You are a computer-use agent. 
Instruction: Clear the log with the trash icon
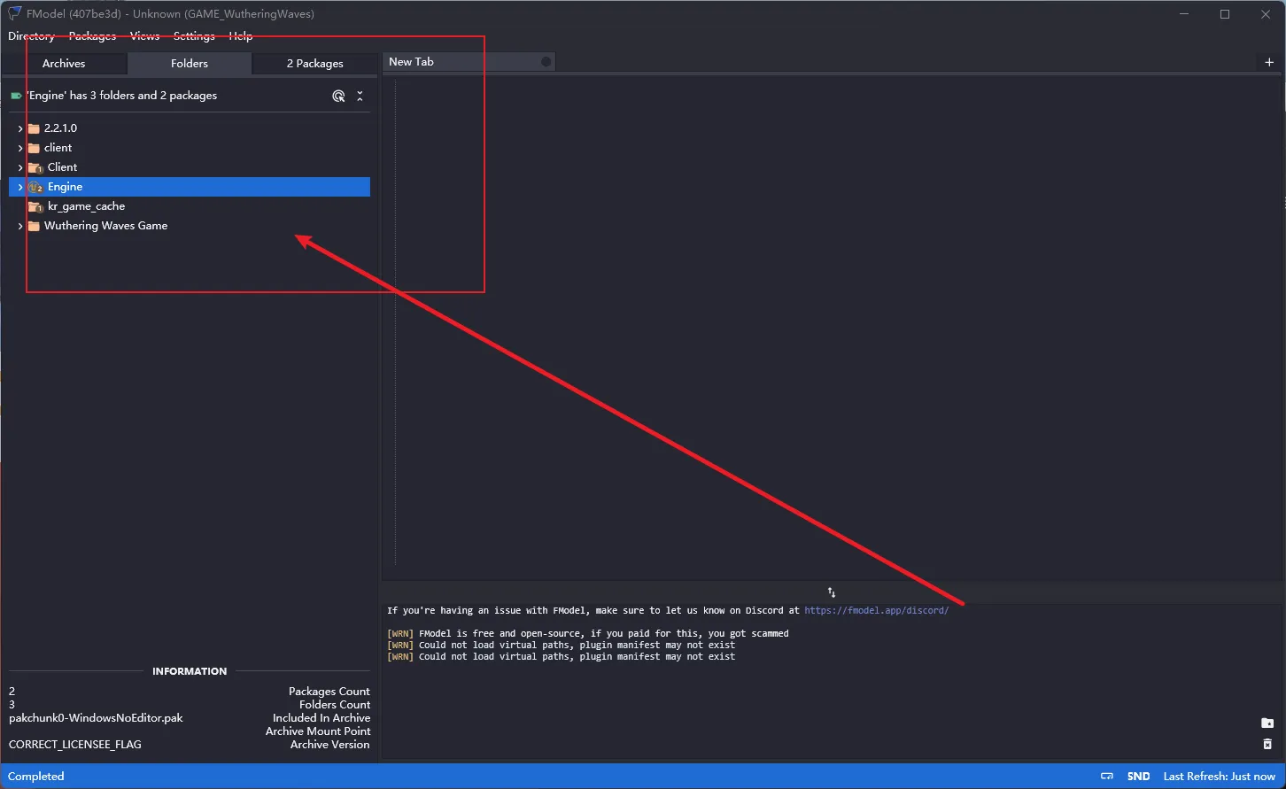coord(1267,744)
